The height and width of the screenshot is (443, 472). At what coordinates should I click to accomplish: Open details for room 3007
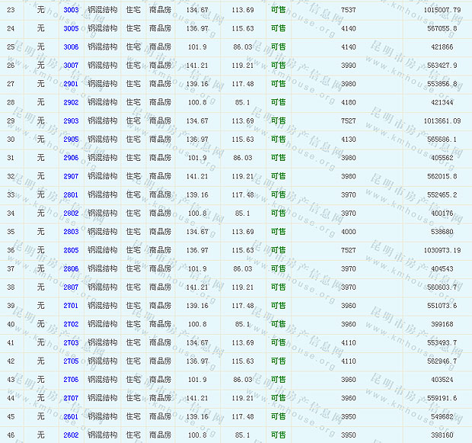point(71,65)
